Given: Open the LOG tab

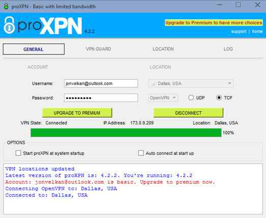Looking at the screenshot, I should (228, 49).
